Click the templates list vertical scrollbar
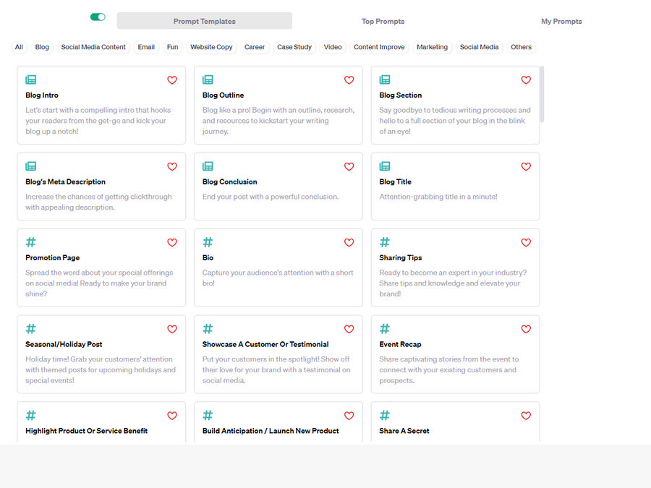Screen dimensions: 651x488 click(x=542, y=95)
